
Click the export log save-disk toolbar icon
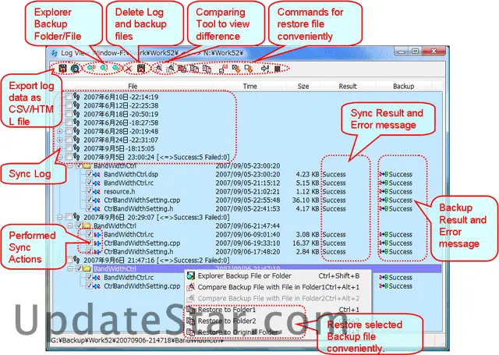[x=62, y=68]
